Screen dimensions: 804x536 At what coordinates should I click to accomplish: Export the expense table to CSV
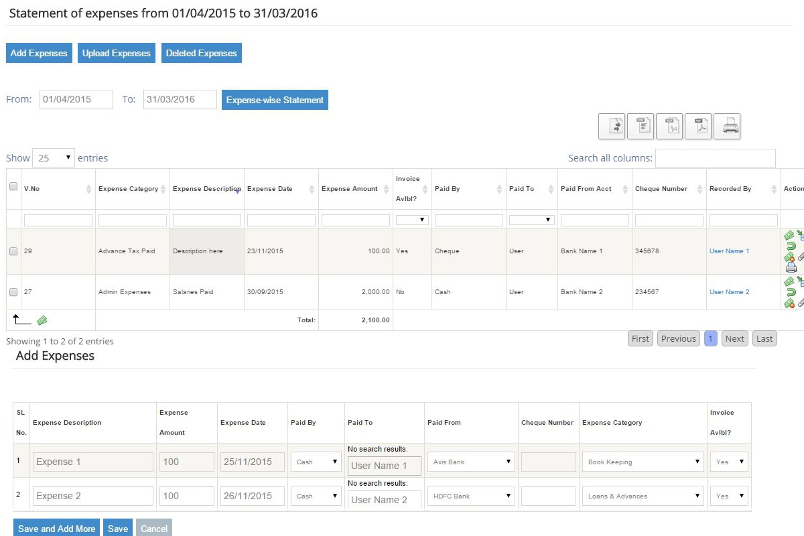(641, 126)
